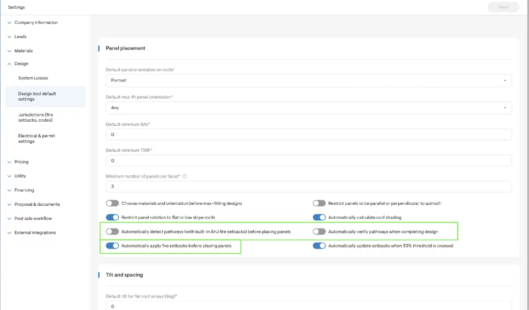Toggle Restrict panels parallel or perpendicular to azimuth

click(319, 203)
